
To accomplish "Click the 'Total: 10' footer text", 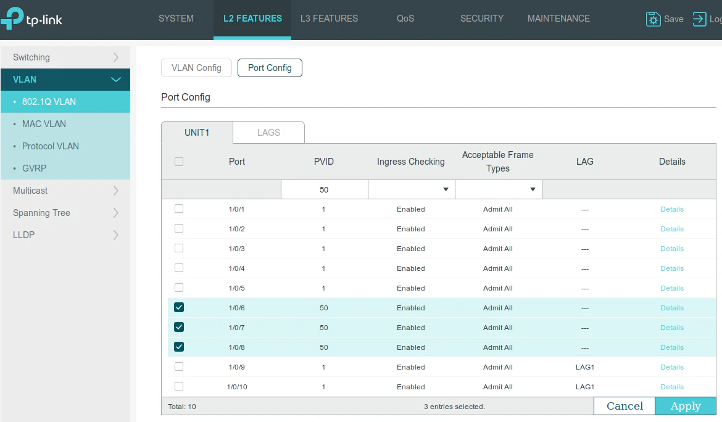I will pos(182,407).
